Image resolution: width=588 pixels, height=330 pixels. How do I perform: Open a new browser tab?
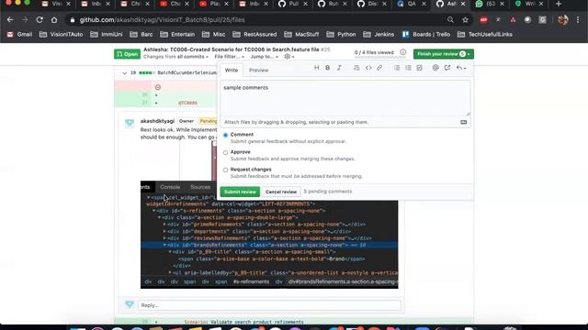559,4
